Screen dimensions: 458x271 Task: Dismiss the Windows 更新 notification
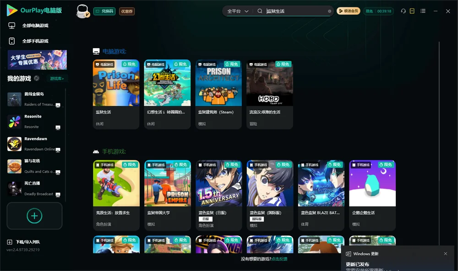click(446, 254)
